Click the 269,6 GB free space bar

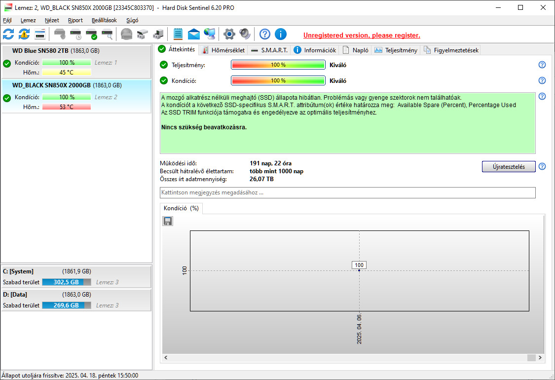pos(67,305)
